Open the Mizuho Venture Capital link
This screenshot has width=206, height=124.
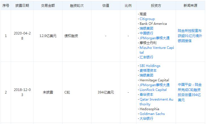[157, 50]
